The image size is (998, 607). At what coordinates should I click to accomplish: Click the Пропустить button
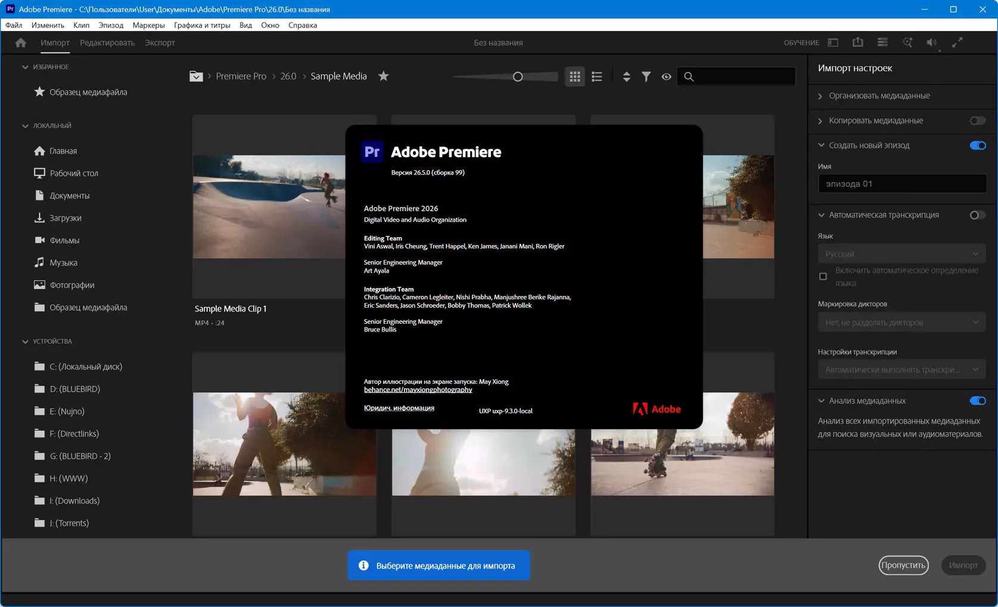pos(903,565)
